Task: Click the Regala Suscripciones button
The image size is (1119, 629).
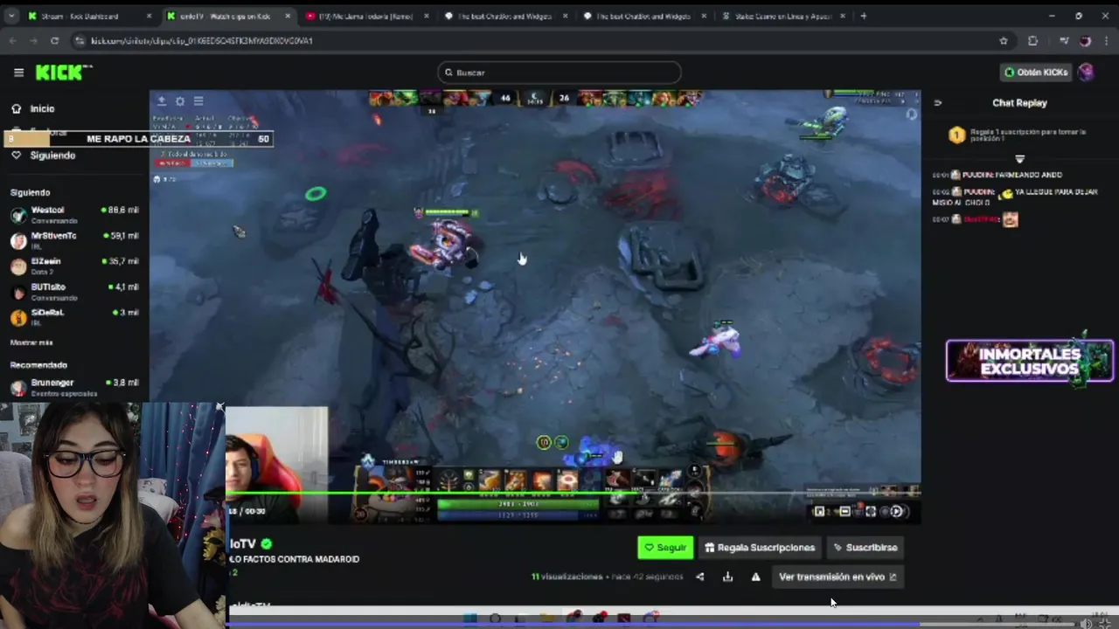Action: 760,548
